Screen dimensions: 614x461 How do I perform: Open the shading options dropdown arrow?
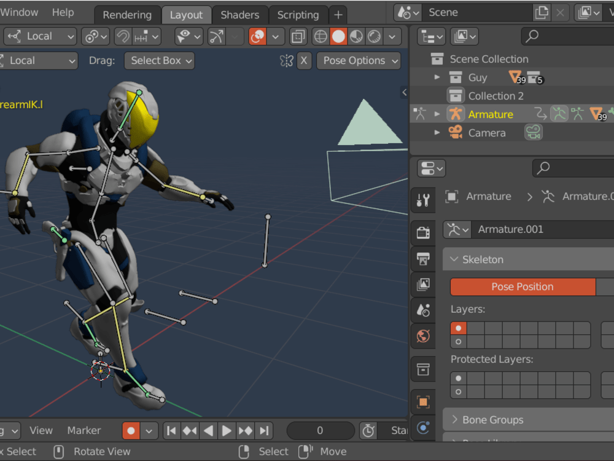click(x=392, y=36)
